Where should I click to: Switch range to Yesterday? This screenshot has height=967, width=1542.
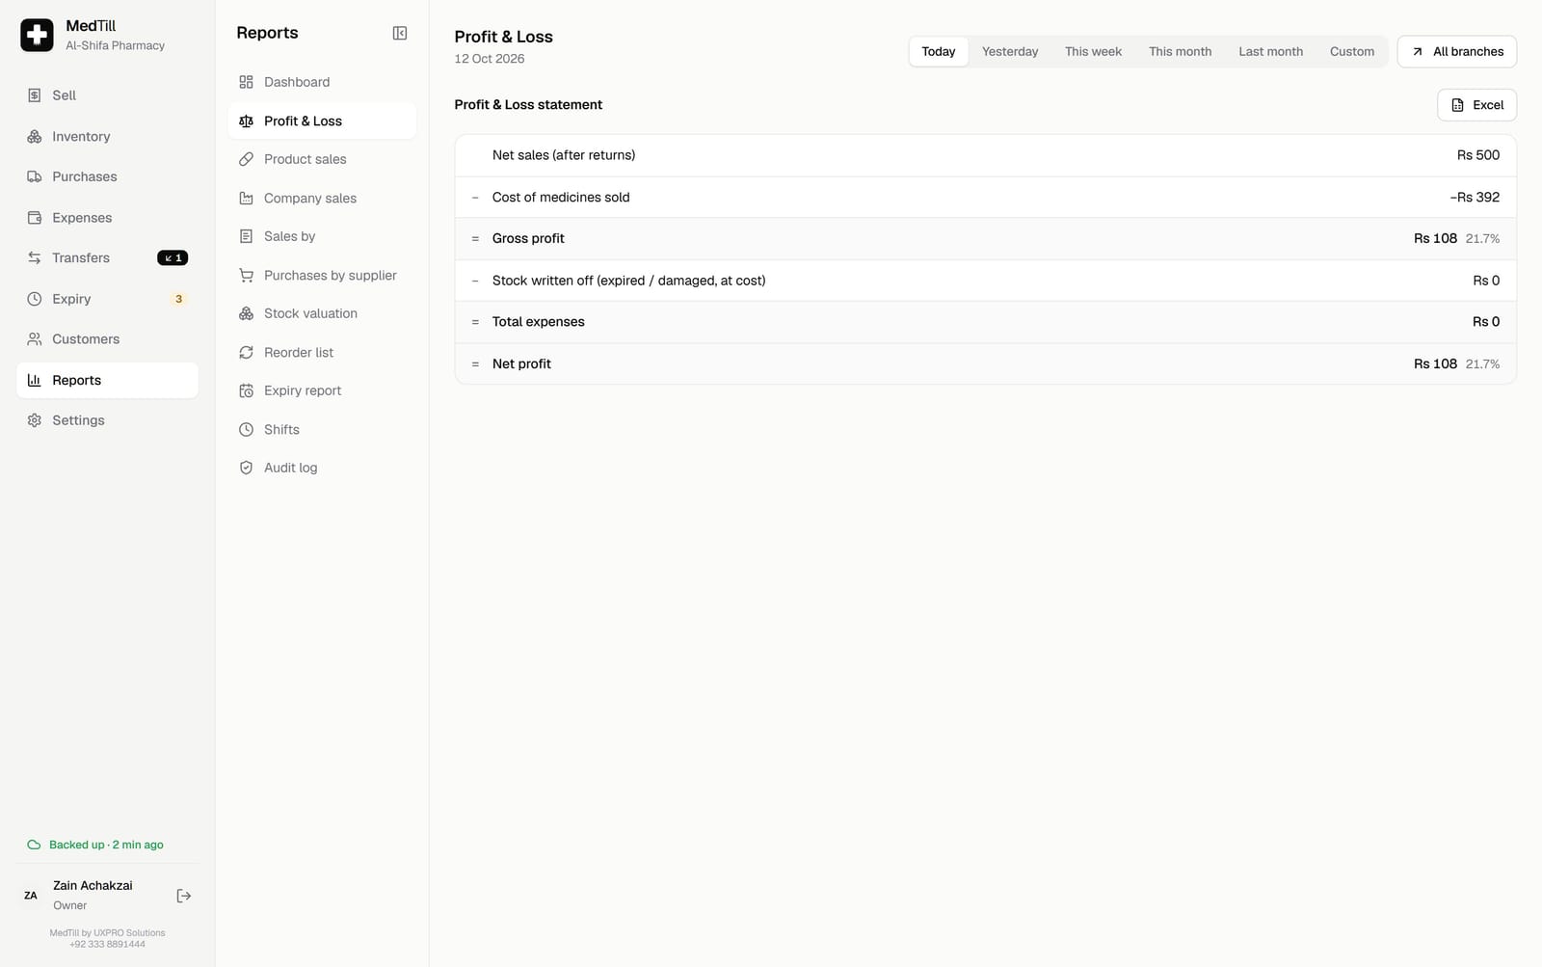1010,51
